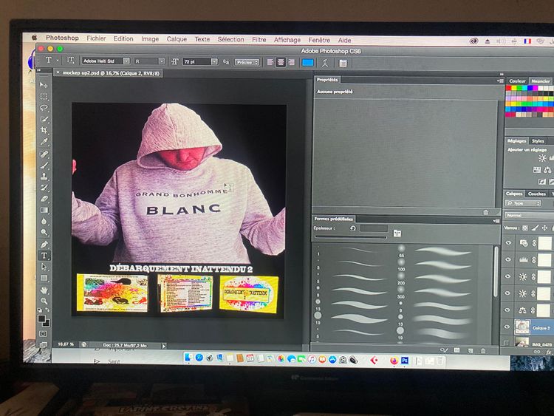Switch to the Couches tab
The image size is (554, 416).
click(x=536, y=194)
